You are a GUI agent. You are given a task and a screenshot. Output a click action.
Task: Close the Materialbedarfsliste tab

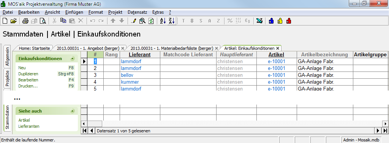pyautogui.click(x=216, y=48)
